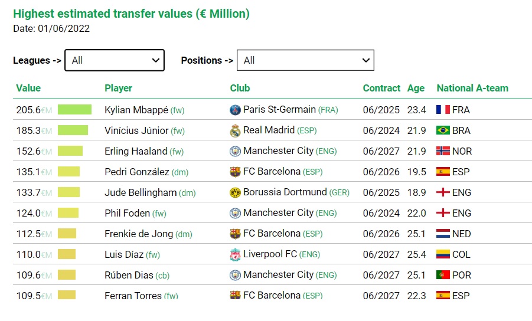Sort by the Value column header
This screenshot has width=532, height=321.
coord(28,88)
